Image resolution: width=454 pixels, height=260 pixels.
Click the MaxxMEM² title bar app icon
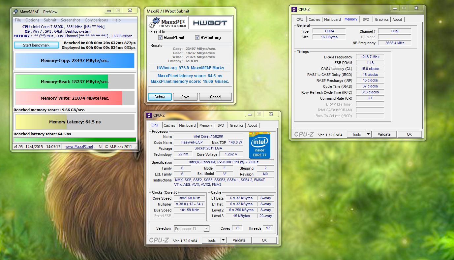point(15,12)
